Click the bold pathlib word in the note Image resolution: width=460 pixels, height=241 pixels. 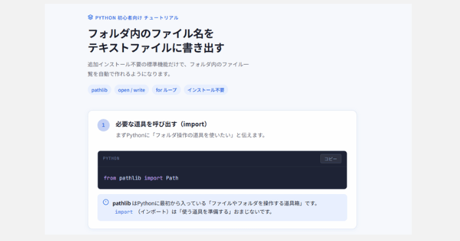(121, 203)
